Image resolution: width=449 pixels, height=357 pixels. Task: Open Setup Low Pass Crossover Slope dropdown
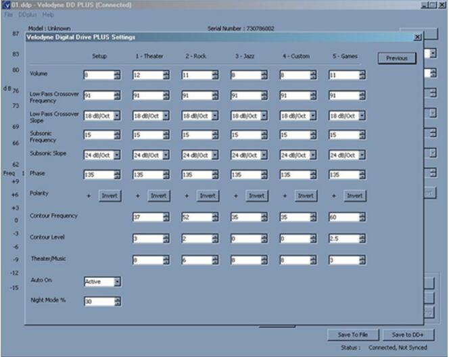pos(117,116)
